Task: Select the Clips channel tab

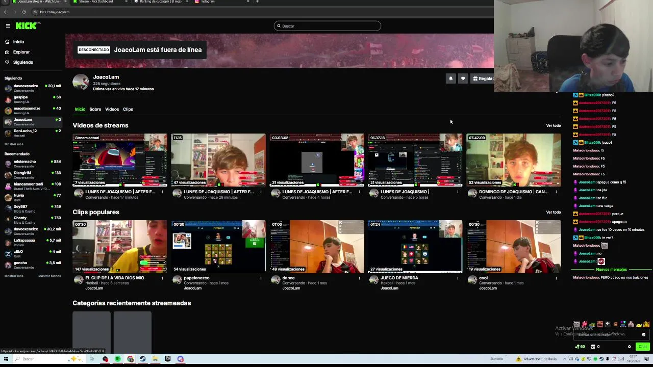Action: point(128,109)
